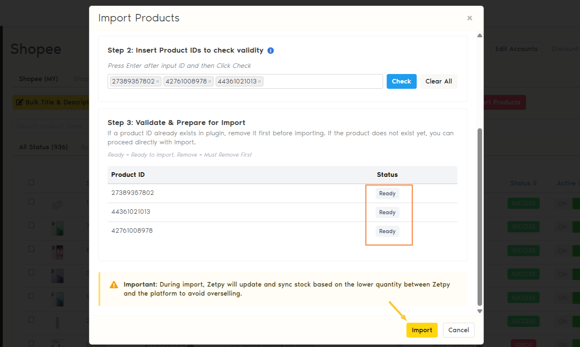
Task: Remove the 27389357802 ID tag
Action: (157, 81)
